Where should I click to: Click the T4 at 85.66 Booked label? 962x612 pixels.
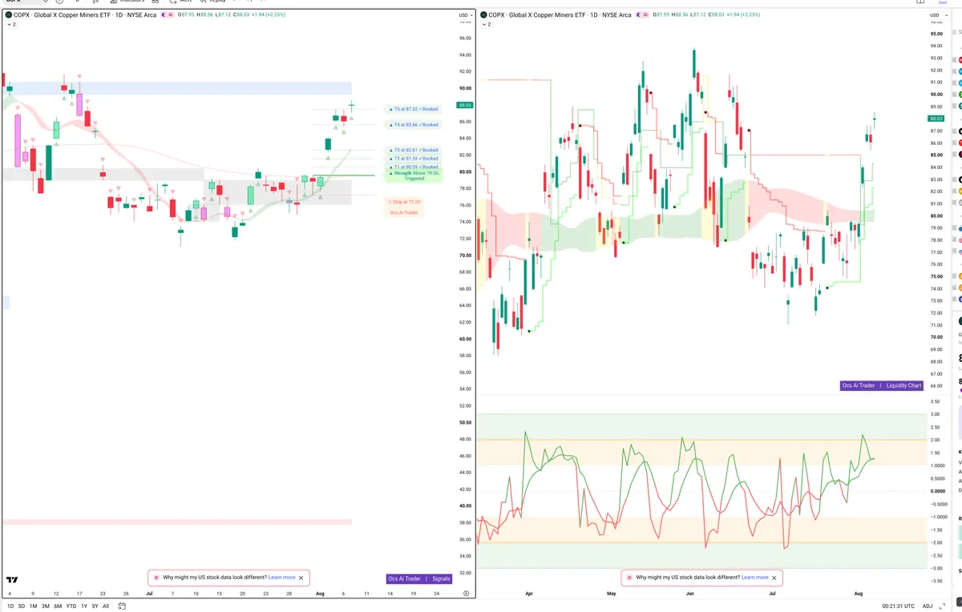click(414, 125)
